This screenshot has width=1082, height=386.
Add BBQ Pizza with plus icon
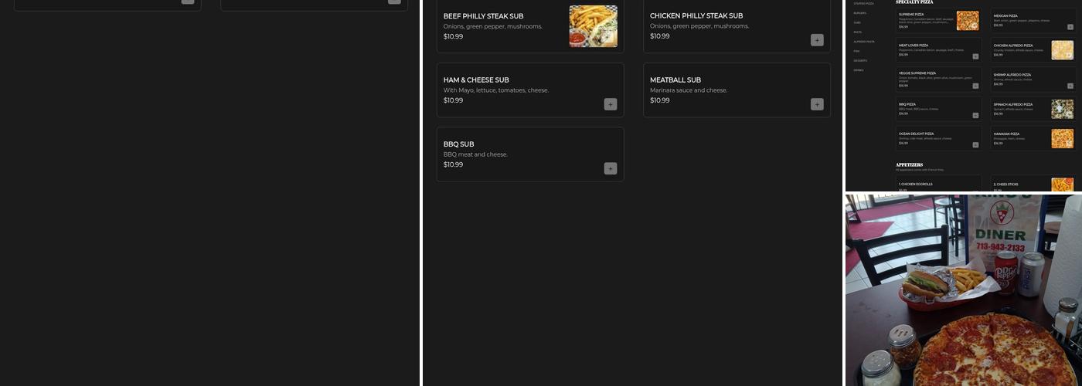tap(975, 115)
